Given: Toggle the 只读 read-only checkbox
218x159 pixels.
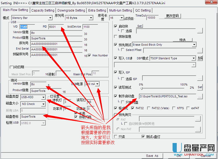Looking at the screenshot, I should click(116, 136).
